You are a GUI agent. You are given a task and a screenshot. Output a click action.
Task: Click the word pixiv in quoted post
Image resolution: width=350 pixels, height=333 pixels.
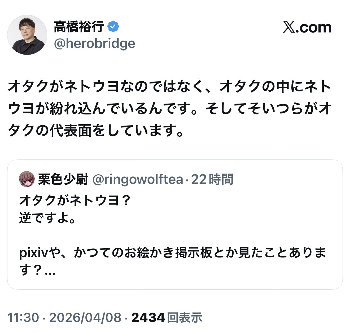coord(33,253)
